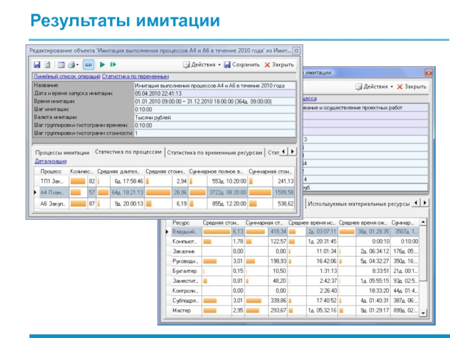Click Шаг имитации field 0:10:00
This screenshot has height=338, width=450.
[x=215, y=109]
